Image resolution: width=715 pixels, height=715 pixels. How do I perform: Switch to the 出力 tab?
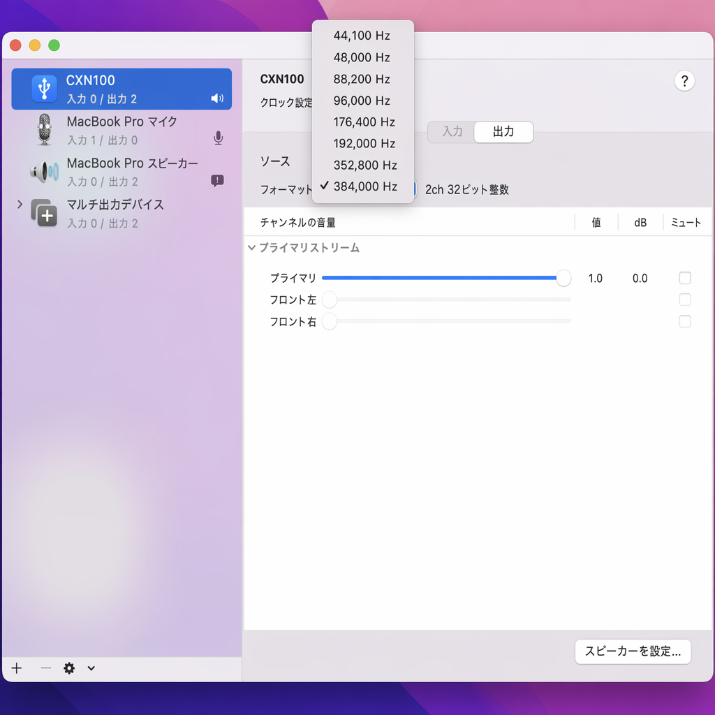point(503,132)
